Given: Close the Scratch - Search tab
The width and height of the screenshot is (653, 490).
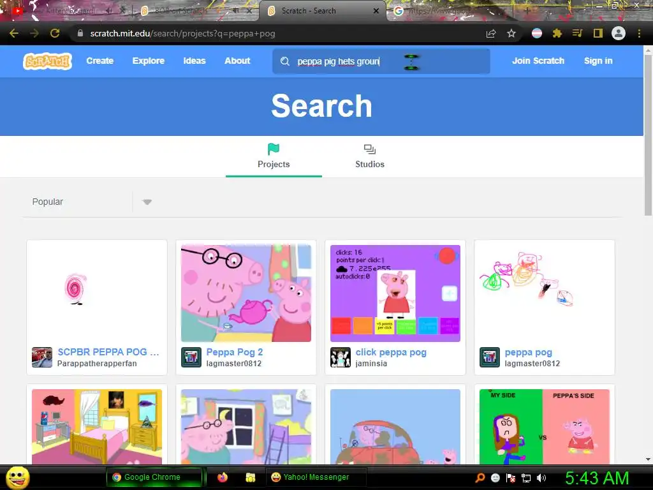Looking at the screenshot, I should [x=376, y=11].
